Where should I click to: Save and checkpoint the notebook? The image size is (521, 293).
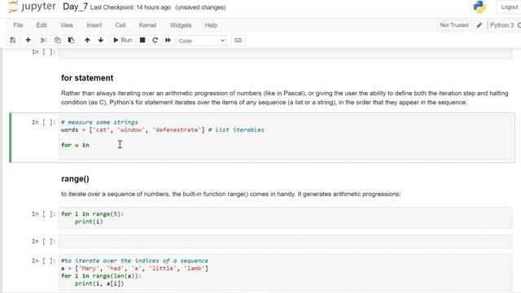tap(13, 40)
